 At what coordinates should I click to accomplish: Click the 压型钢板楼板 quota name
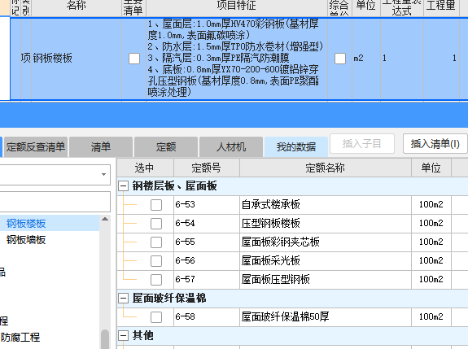(x=271, y=224)
